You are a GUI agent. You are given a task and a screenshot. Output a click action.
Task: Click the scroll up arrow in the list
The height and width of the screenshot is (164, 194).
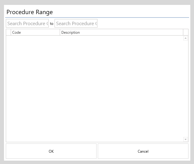[x=185, y=38]
